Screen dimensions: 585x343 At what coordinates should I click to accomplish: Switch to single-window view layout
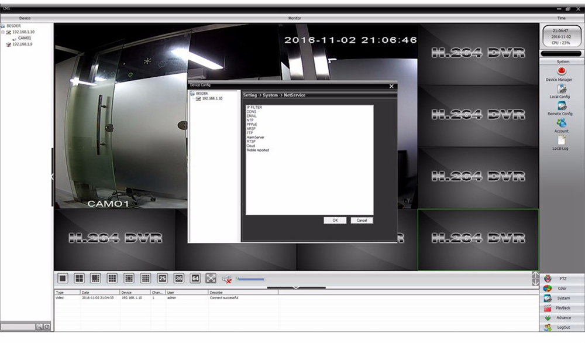(63, 278)
